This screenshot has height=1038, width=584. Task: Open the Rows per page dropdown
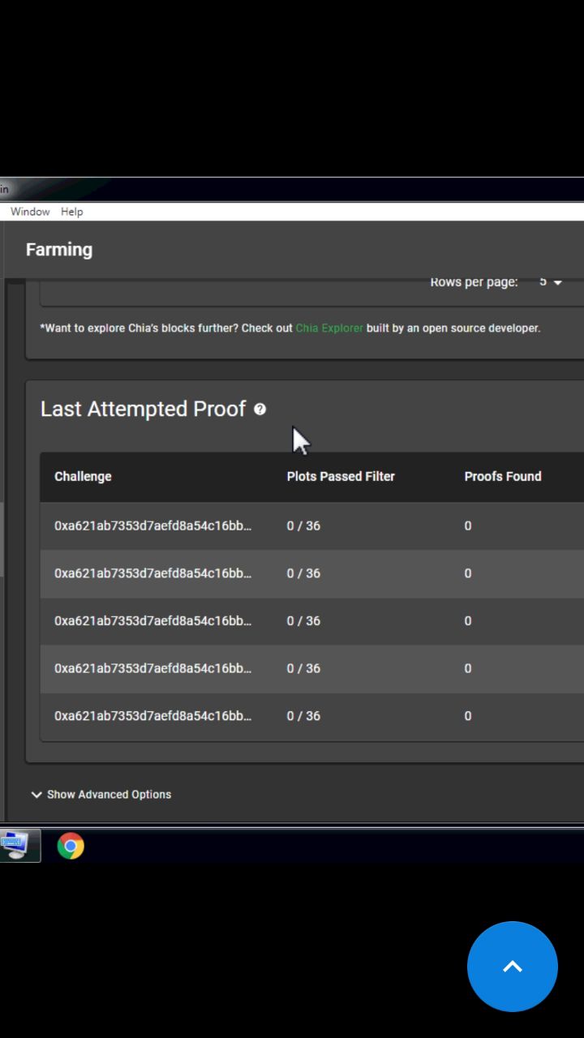click(x=551, y=282)
